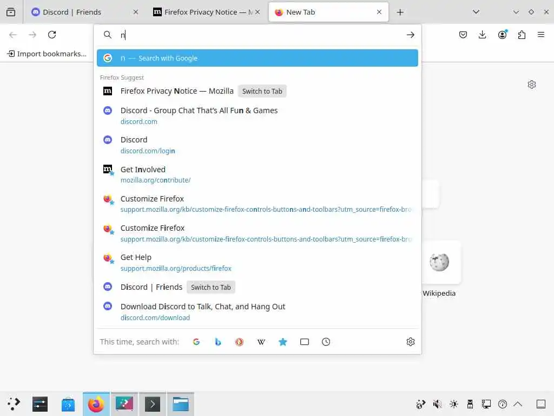The image size is (554, 416).
Task: Close the Firefox Privacy Notice tab
Action: [258, 12]
